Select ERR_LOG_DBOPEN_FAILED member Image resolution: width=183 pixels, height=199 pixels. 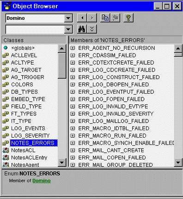[114, 84]
